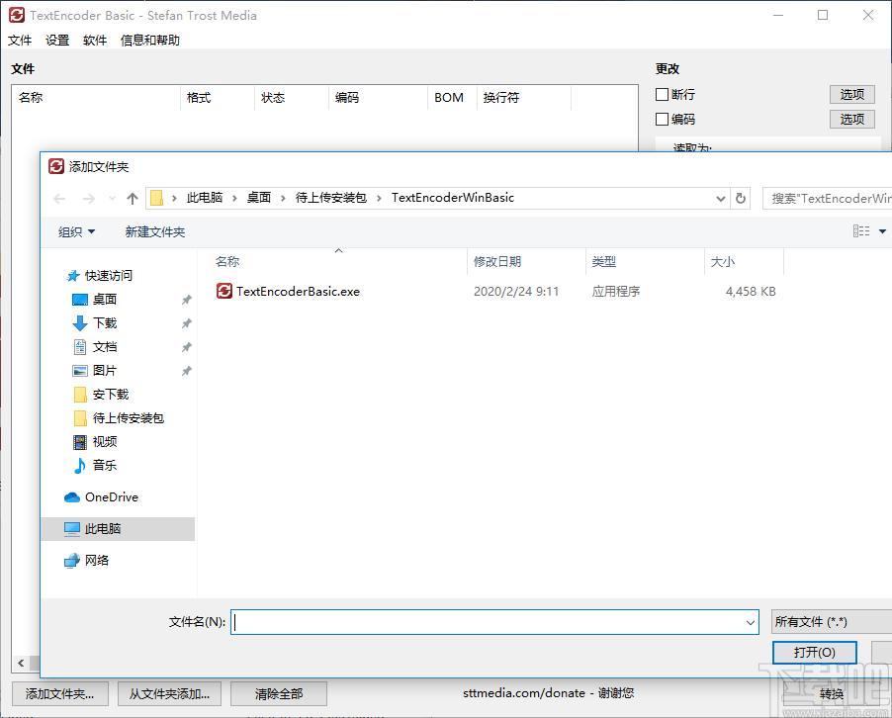The width and height of the screenshot is (892, 718).
Task: Open the 文件 menu
Action: (20, 41)
